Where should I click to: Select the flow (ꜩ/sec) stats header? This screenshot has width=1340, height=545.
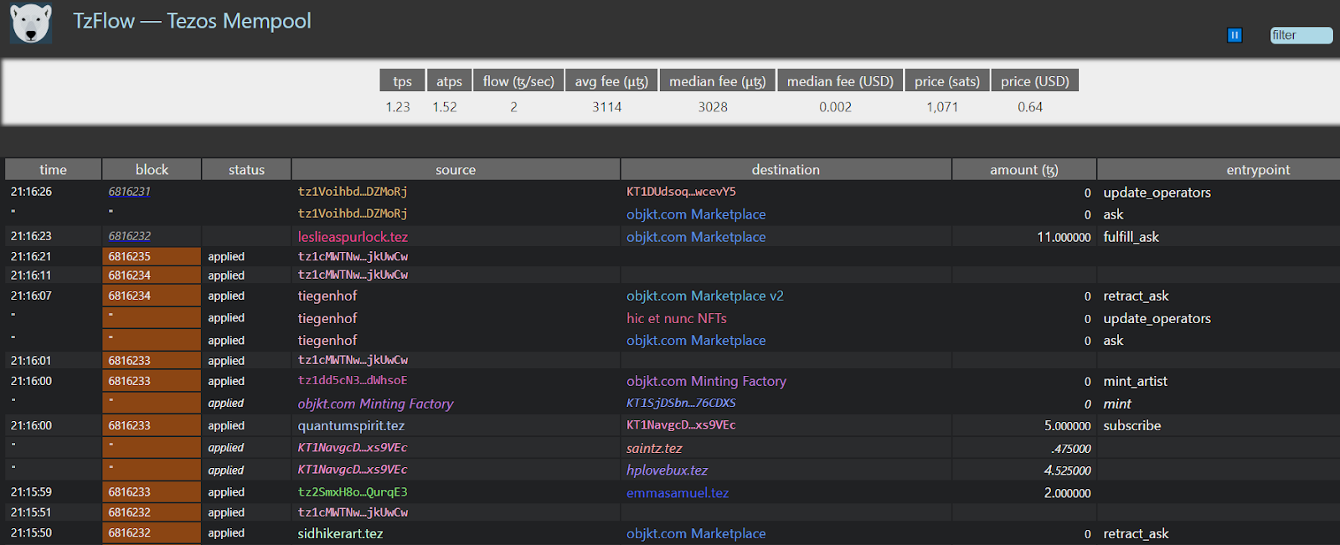518,81
